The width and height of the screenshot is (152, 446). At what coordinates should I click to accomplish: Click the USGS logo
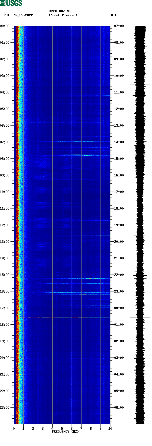[11, 3]
